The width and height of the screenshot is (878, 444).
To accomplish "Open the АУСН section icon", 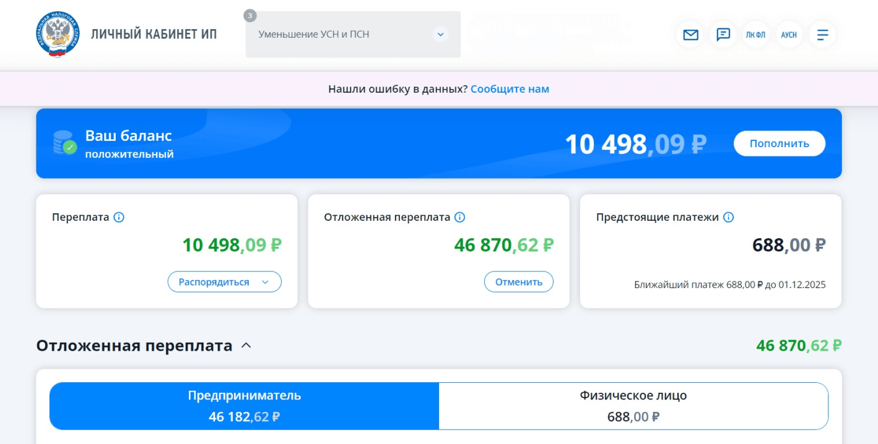I will tap(789, 35).
